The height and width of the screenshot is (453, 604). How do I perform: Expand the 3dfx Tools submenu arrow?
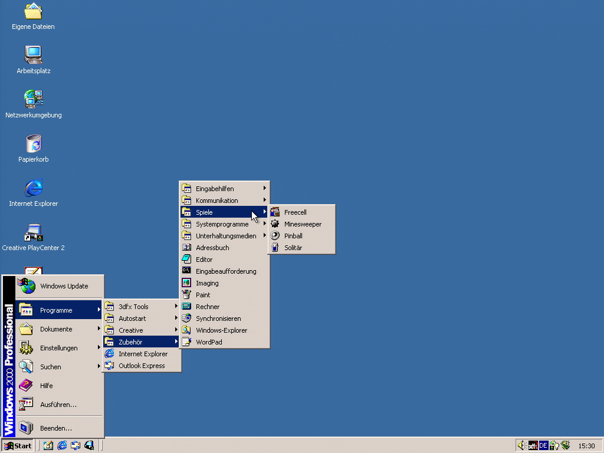click(176, 306)
